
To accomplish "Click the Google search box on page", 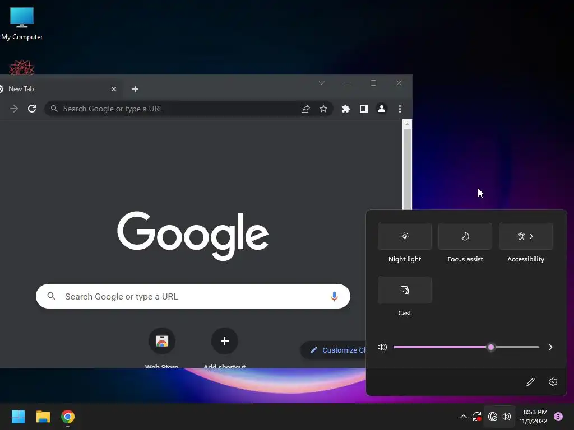I will click(193, 296).
